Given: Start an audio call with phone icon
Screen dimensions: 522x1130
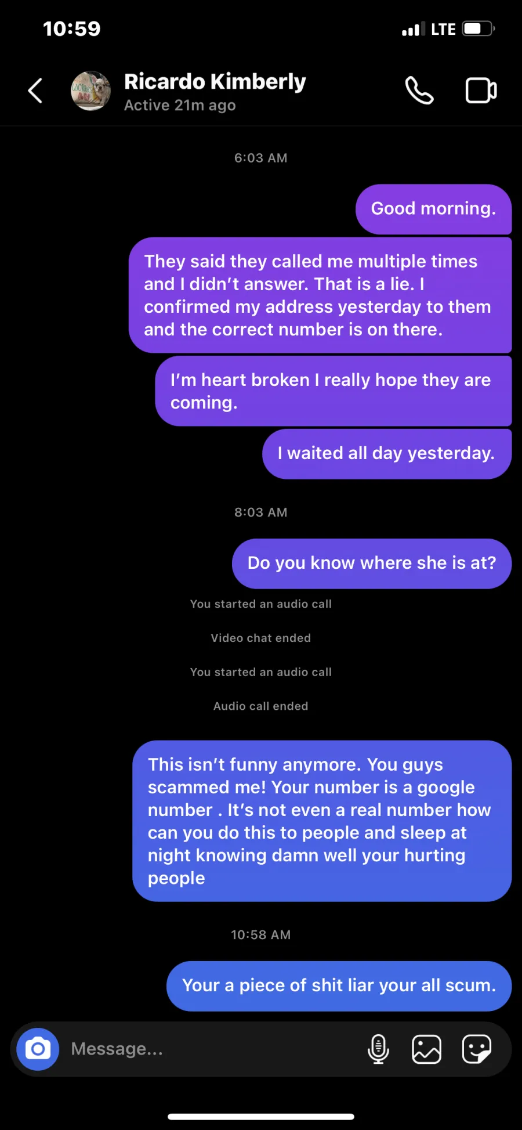Looking at the screenshot, I should pos(419,91).
